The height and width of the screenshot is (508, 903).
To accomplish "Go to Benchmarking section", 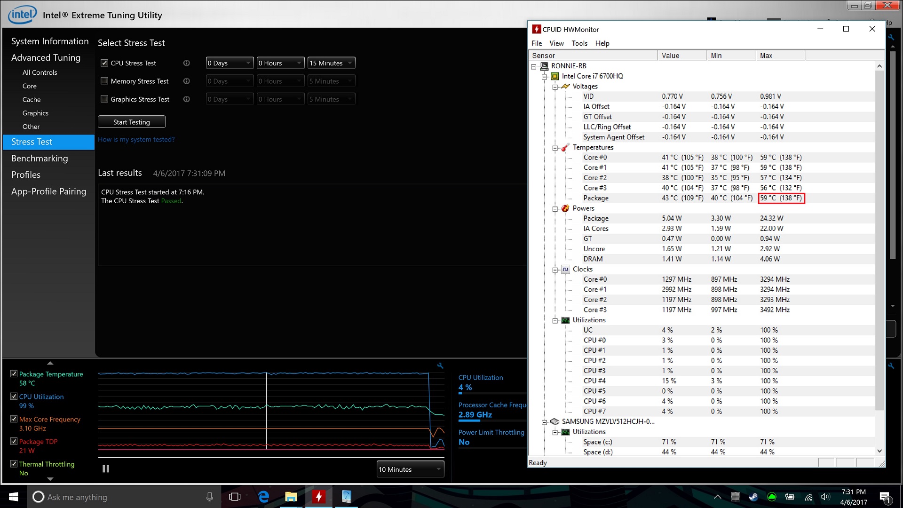I will pyautogui.click(x=40, y=159).
